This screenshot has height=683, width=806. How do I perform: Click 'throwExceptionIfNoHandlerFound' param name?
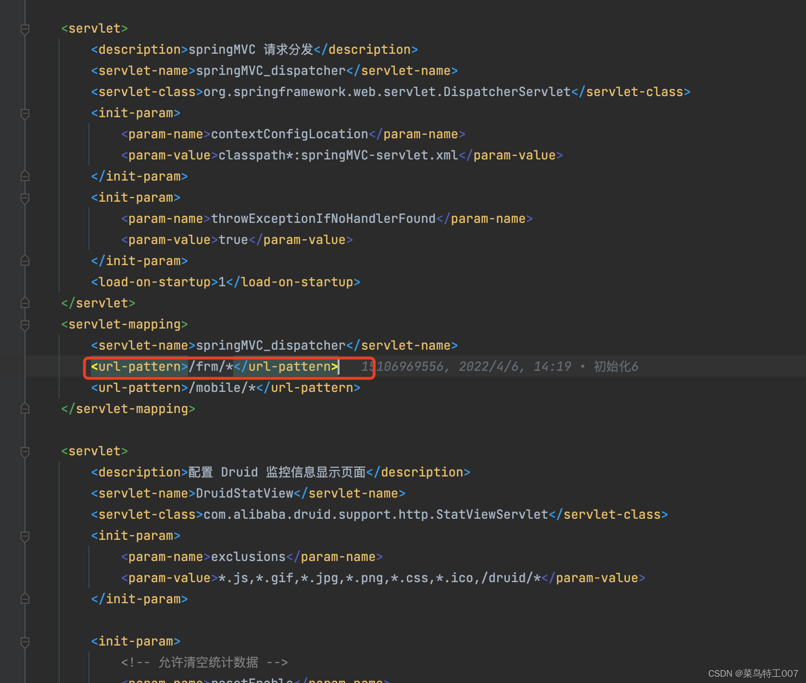[x=323, y=219]
